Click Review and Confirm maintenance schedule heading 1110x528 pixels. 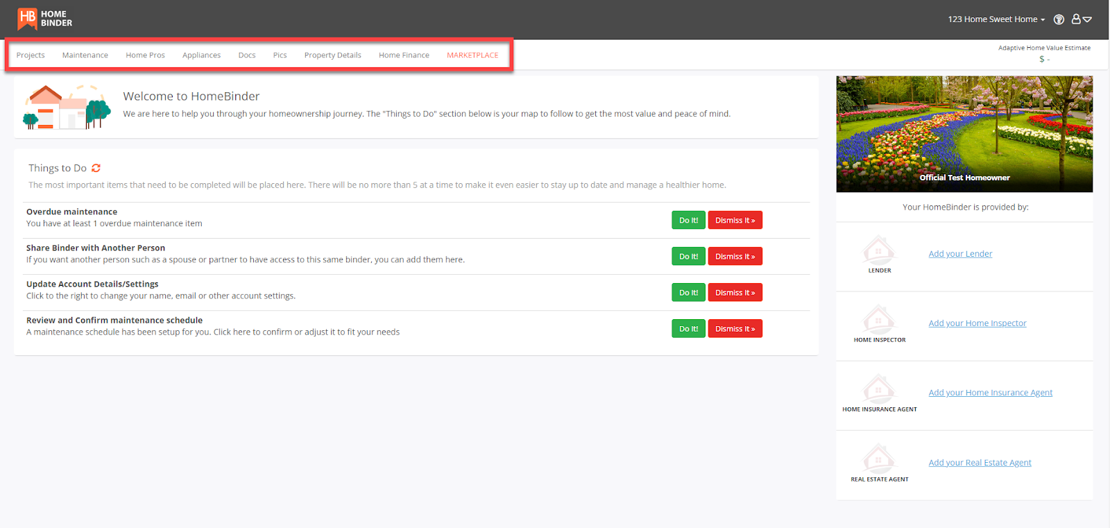click(114, 320)
